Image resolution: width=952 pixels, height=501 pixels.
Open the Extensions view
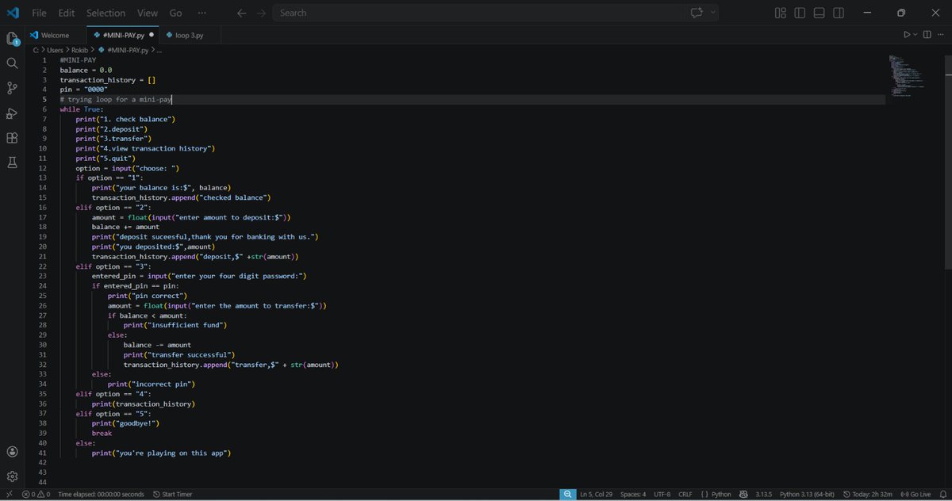click(x=12, y=137)
